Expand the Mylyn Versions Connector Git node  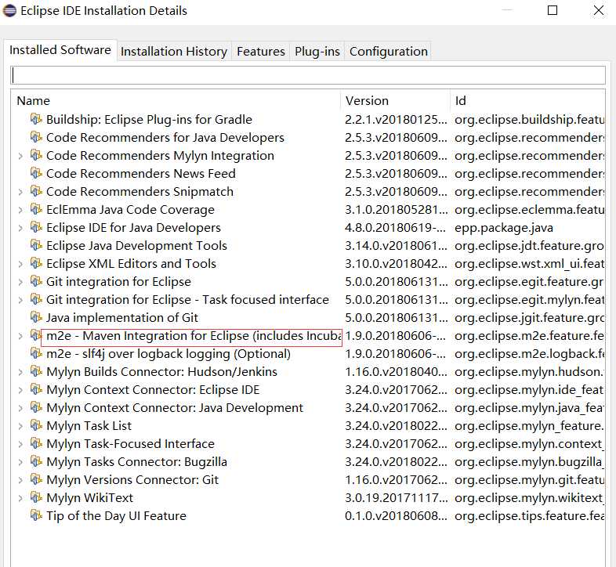click(20, 480)
